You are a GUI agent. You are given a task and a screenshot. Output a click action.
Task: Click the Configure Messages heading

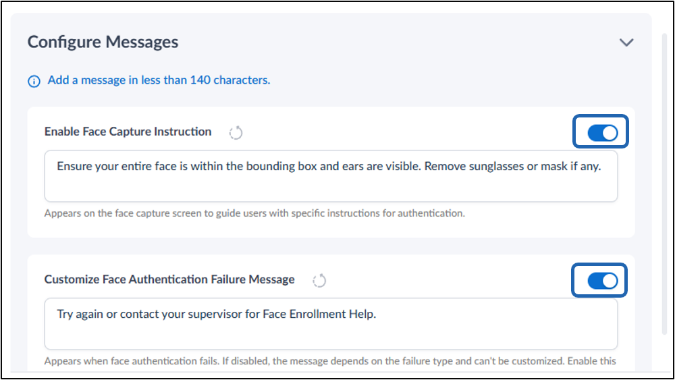103,42
